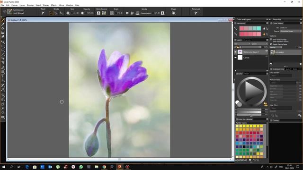Open the layer composite depth dropdown
Viewport: 303px width, 170px height.
[259, 44]
